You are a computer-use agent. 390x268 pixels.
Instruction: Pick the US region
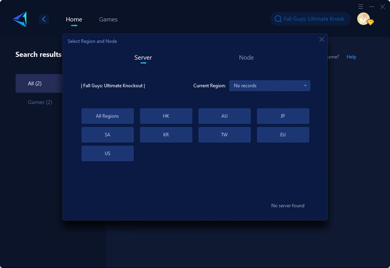[107, 153]
